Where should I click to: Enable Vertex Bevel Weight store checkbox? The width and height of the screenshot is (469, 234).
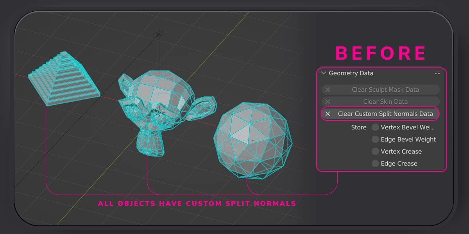coord(375,128)
